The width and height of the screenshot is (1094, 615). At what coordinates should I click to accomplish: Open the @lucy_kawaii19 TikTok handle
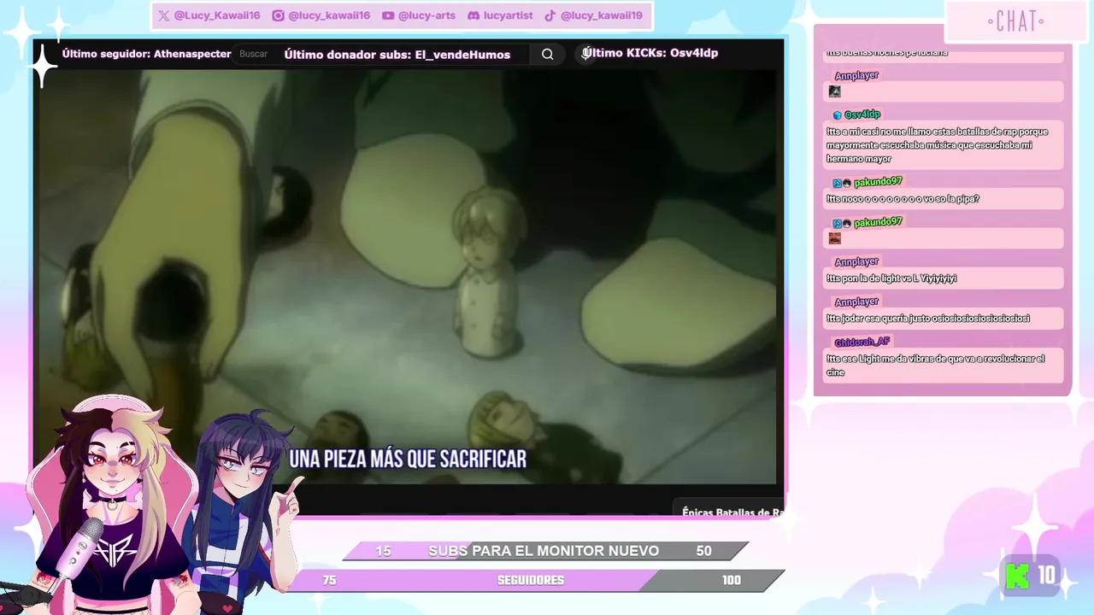tap(602, 15)
